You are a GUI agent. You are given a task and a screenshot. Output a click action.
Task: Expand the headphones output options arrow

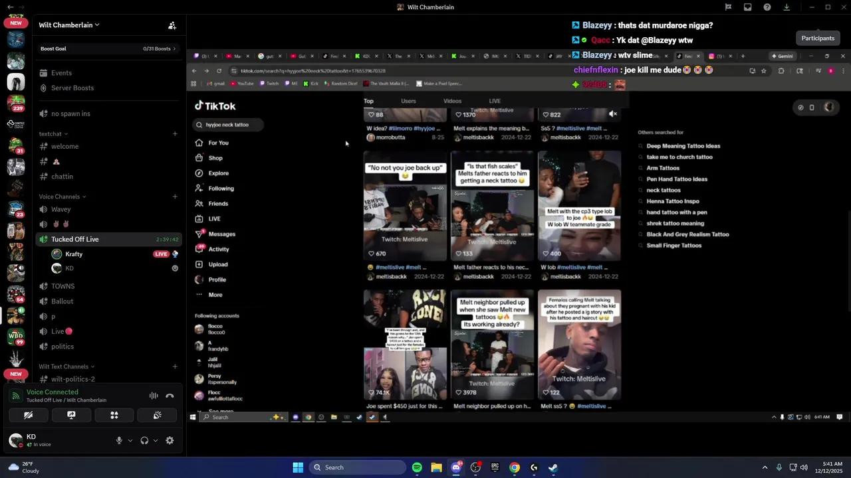[156, 440]
